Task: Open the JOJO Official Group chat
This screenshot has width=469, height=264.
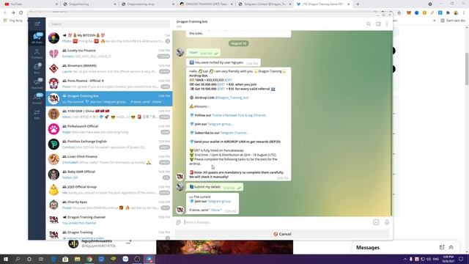Action: click(x=109, y=190)
